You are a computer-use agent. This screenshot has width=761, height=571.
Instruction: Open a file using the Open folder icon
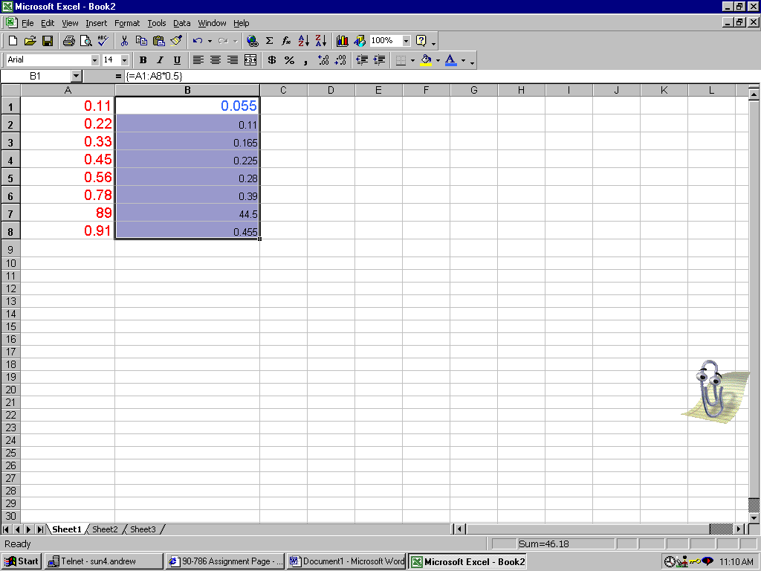tap(30, 41)
